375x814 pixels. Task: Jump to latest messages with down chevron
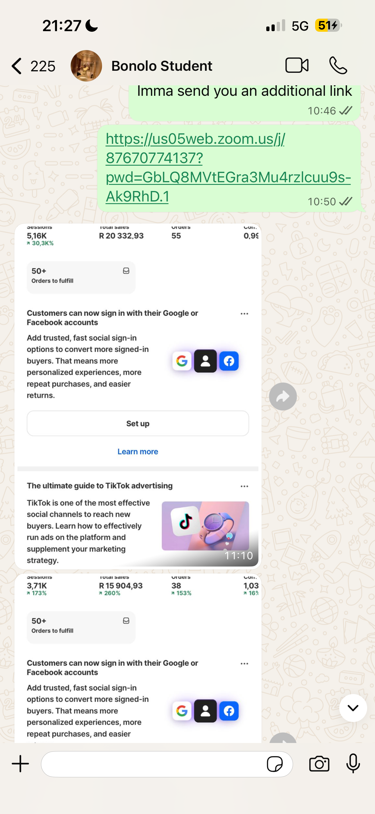353,708
